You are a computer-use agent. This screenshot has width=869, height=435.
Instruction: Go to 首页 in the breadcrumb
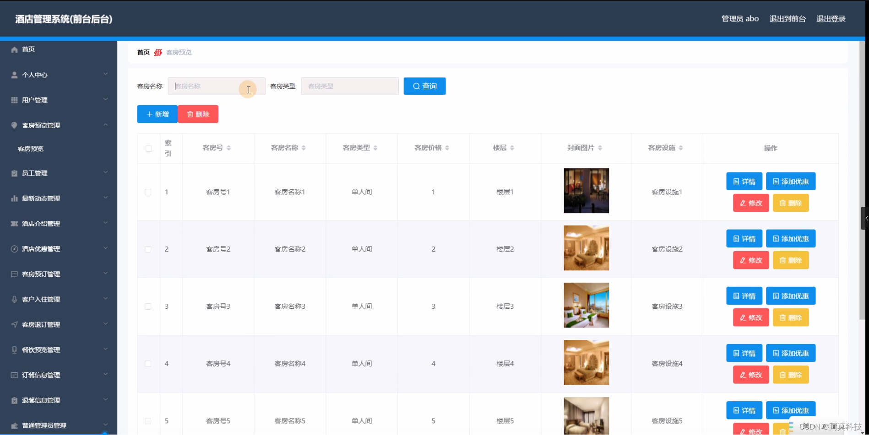(143, 52)
